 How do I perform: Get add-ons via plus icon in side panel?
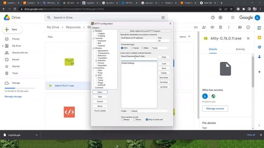pyautogui.click(x=259, y=72)
